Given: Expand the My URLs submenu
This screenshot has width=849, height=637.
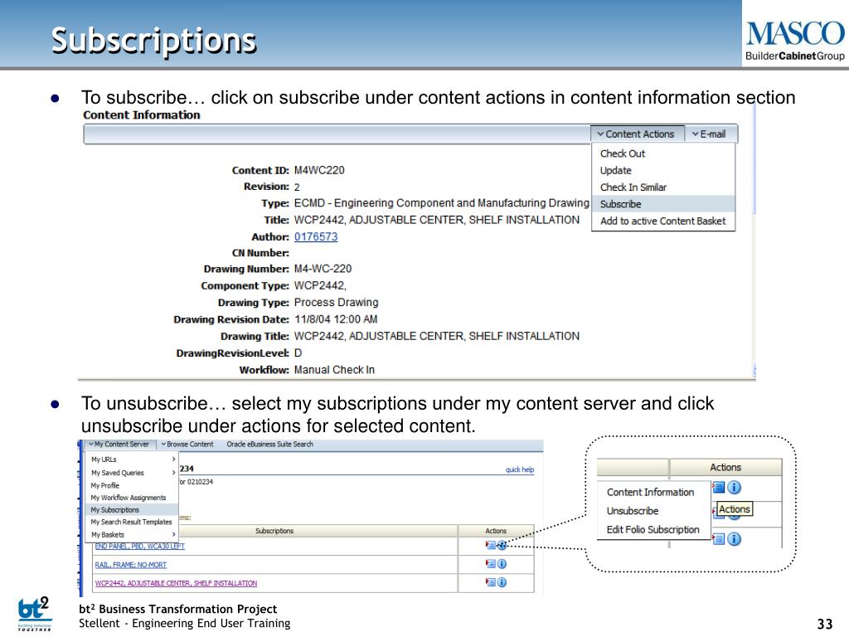Looking at the screenshot, I should 133,460.
